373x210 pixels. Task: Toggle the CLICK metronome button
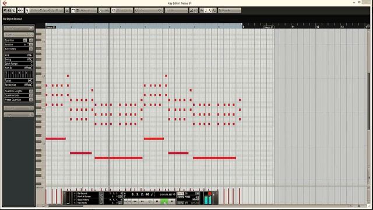[181, 193]
